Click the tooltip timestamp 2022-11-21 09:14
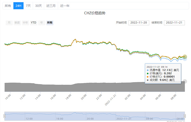 (157, 67)
